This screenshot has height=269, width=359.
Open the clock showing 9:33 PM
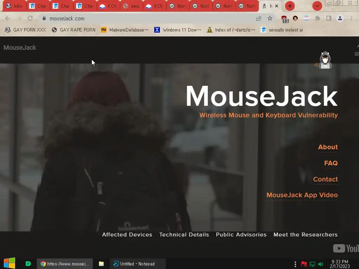click(340, 264)
